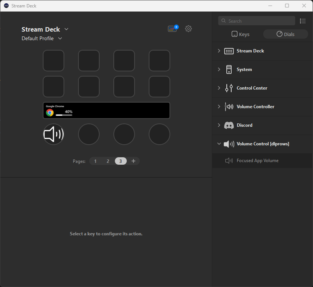Screen dimensions: 313x287
Task: Select the first key in second row
Action: (x=54, y=87)
